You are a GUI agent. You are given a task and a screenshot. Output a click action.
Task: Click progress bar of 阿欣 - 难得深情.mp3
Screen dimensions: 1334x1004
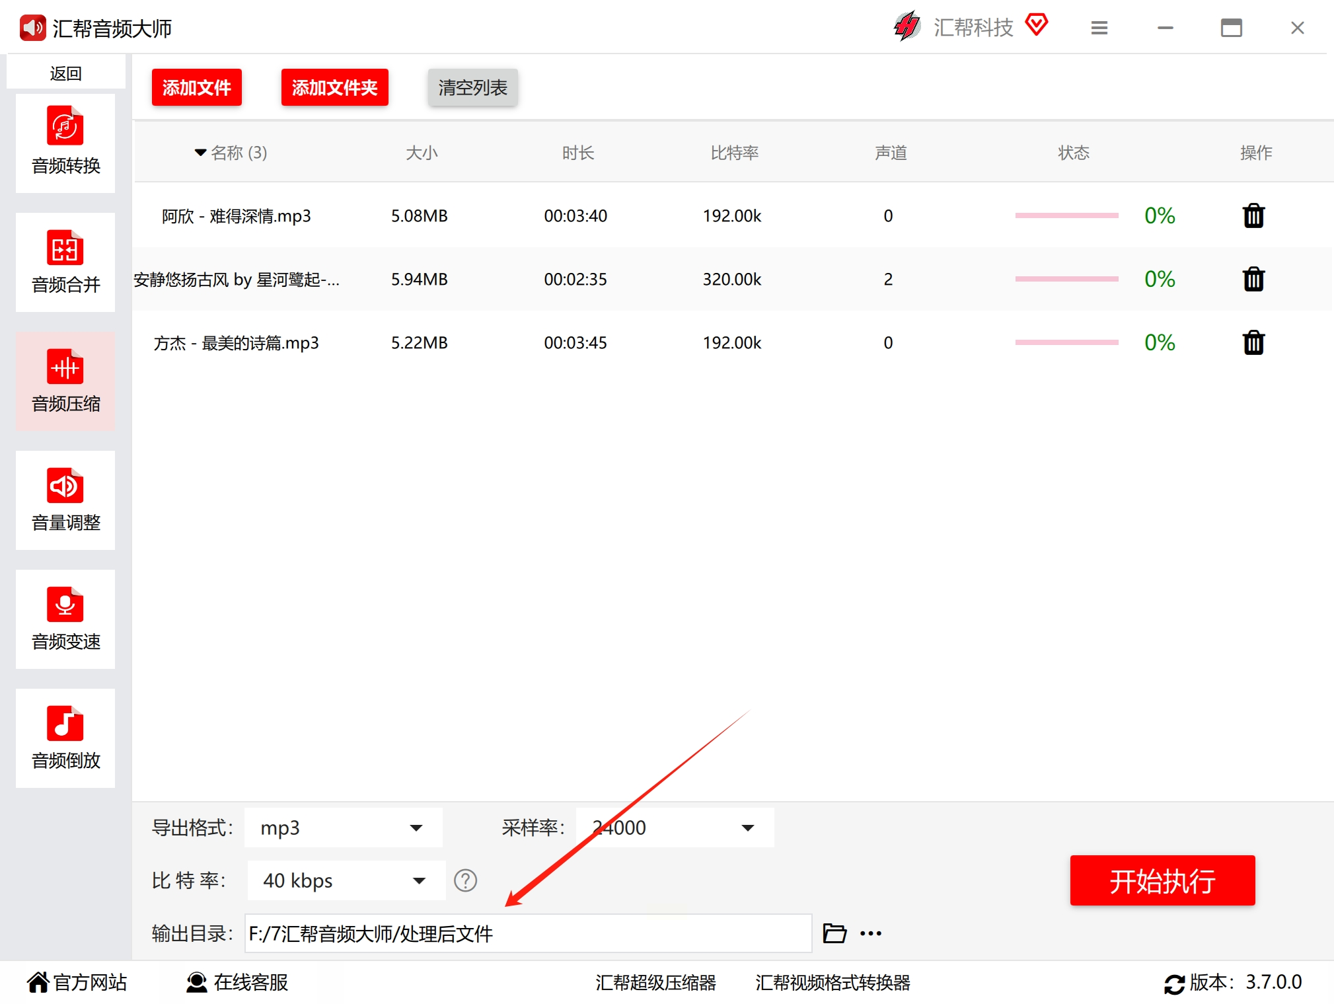click(x=1066, y=215)
